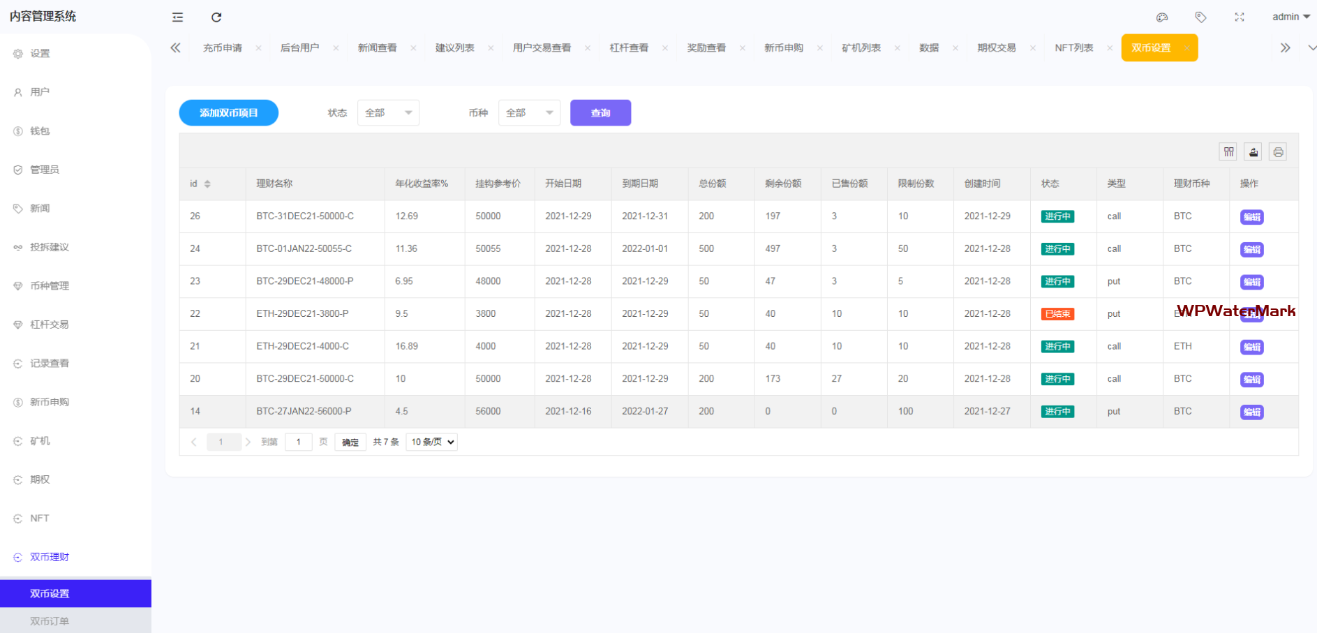1317x633 pixels.
Task: Print the table using printer icon
Action: pyautogui.click(x=1278, y=152)
